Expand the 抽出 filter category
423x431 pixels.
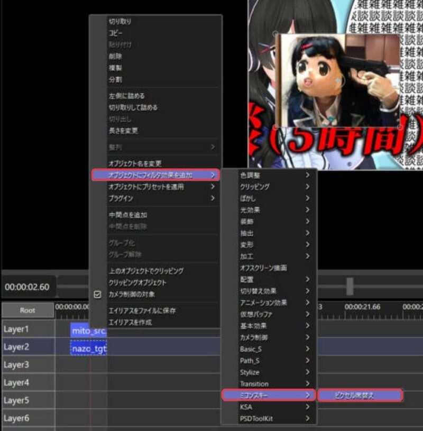pos(269,233)
